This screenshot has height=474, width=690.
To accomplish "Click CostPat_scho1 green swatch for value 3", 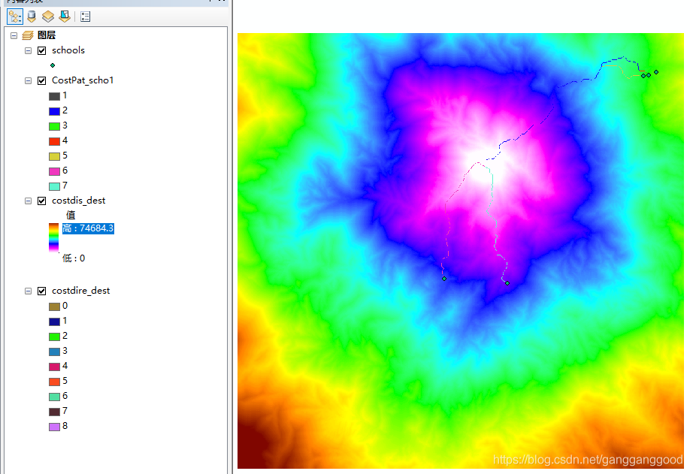I will [x=55, y=126].
